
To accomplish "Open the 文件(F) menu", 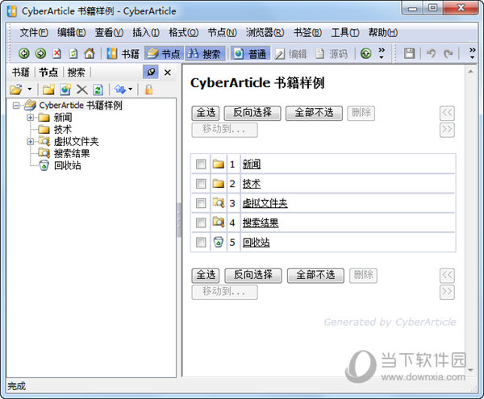I will tap(34, 32).
